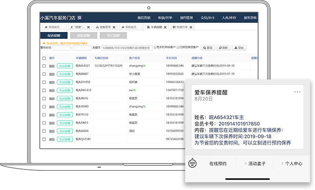Viewport: 315px width, 190px height.
Task: Click 发送提醒 for vehicle 皖A88887
Action: pyautogui.click(x=64, y=74)
